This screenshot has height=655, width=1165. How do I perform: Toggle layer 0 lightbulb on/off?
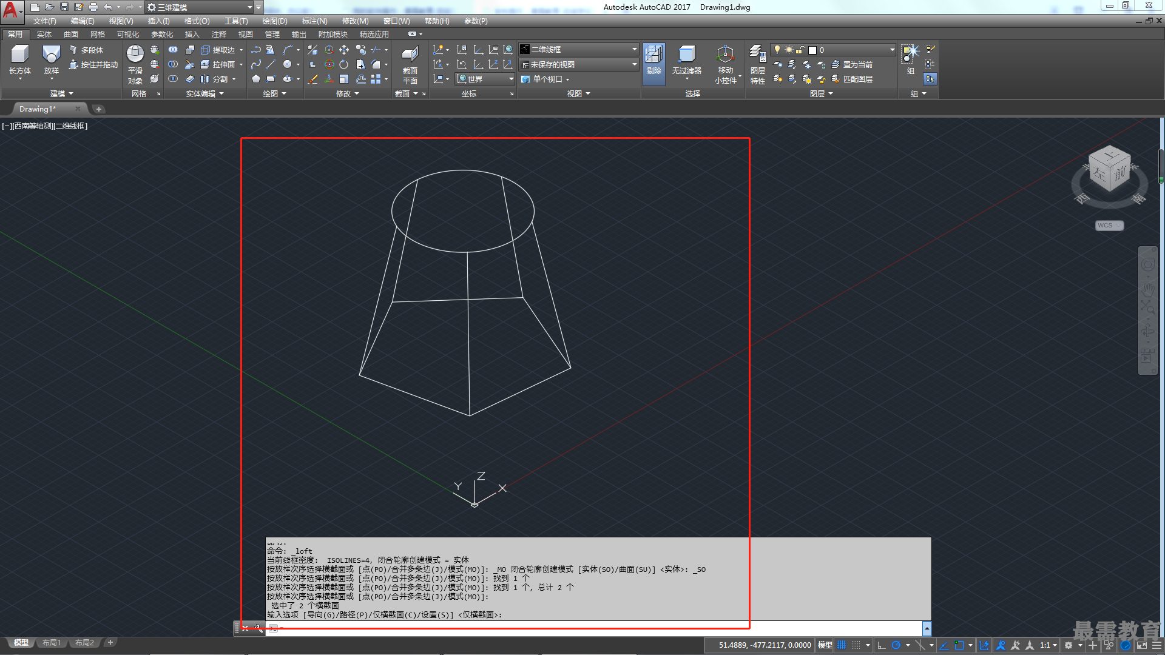point(777,50)
